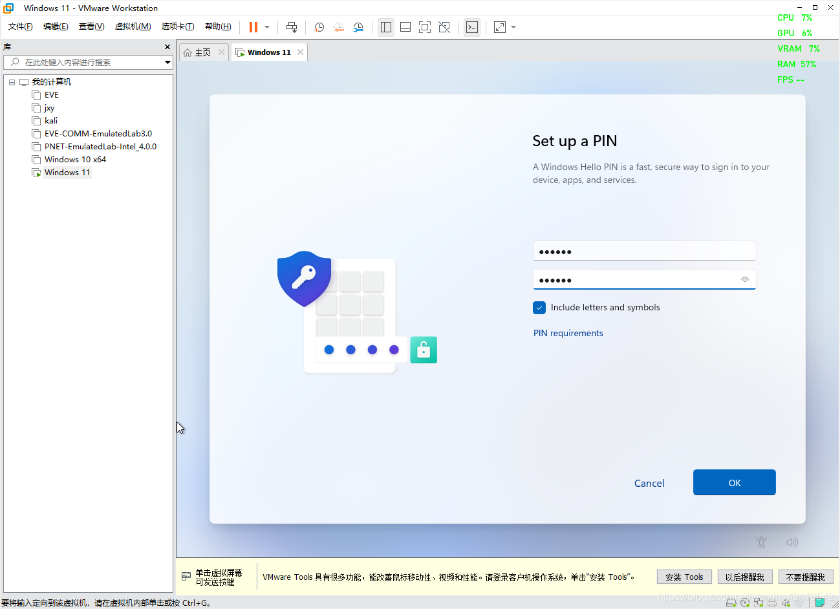Take a snapshot of the virtual machine
Image resolution: width=840 pixels, height=609 pixels.
click(x=319, y=27)
